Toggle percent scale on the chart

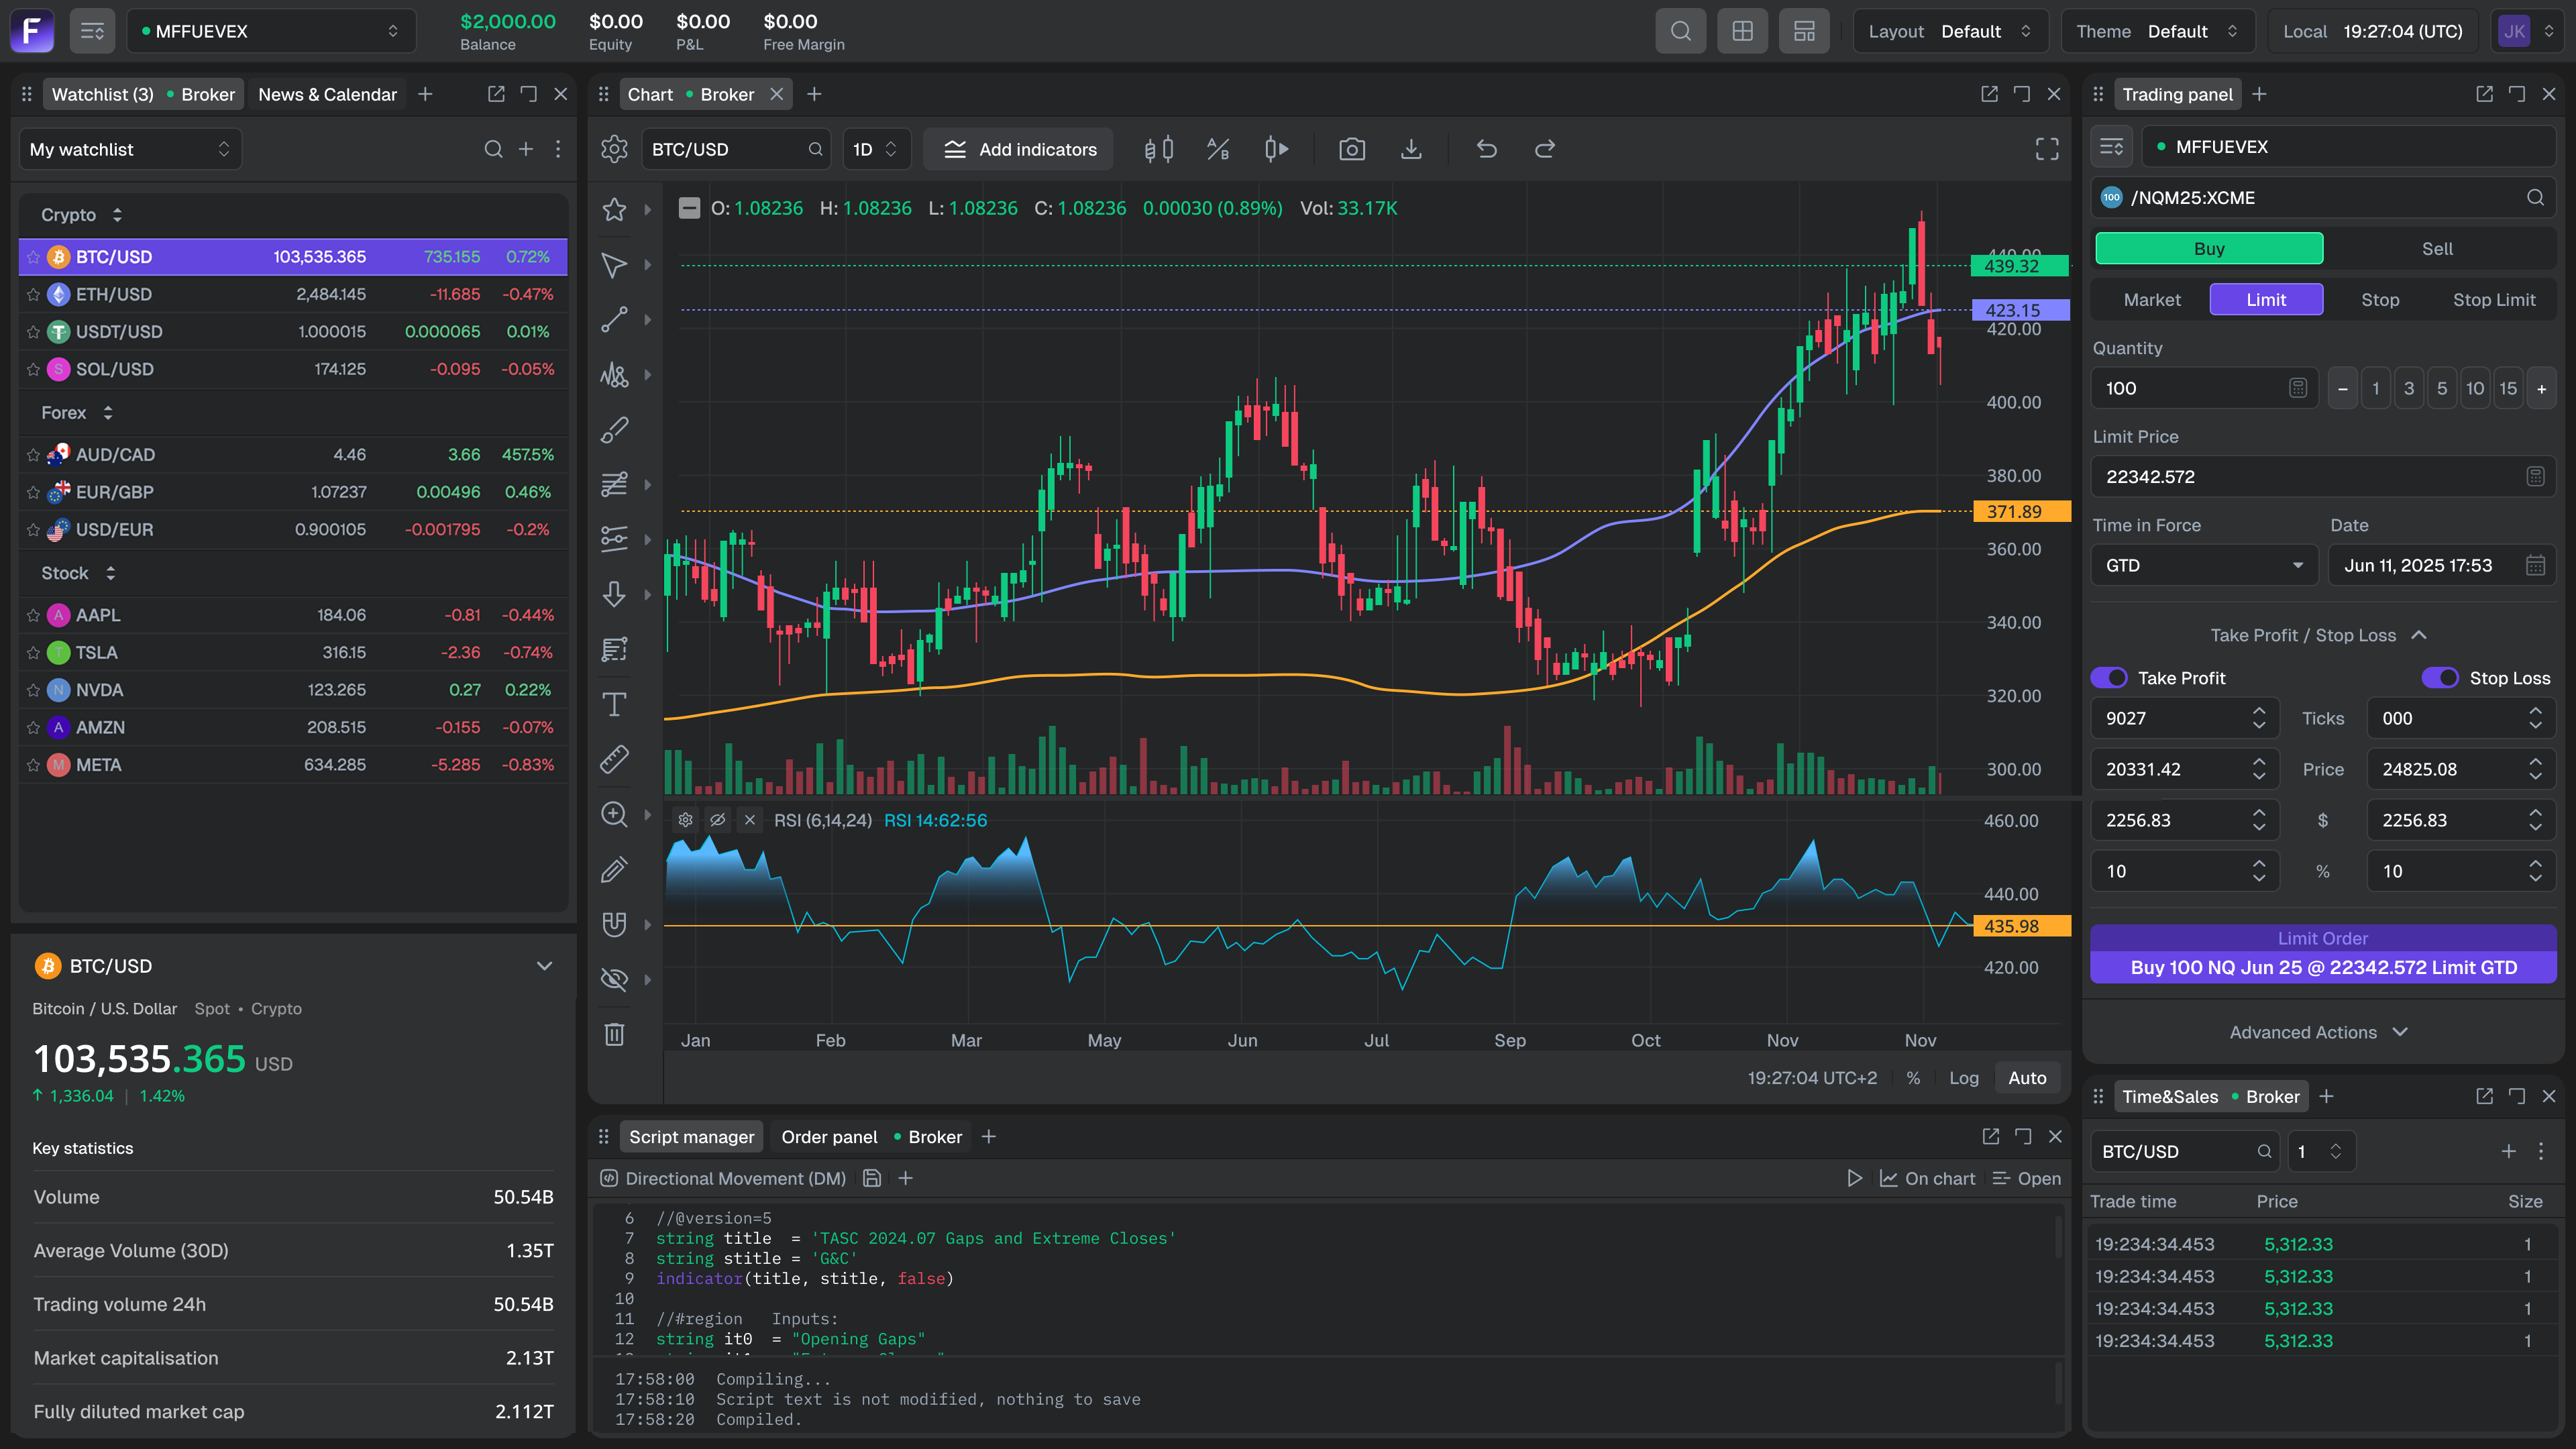pyautogui.click(x=1913, y=1078)
